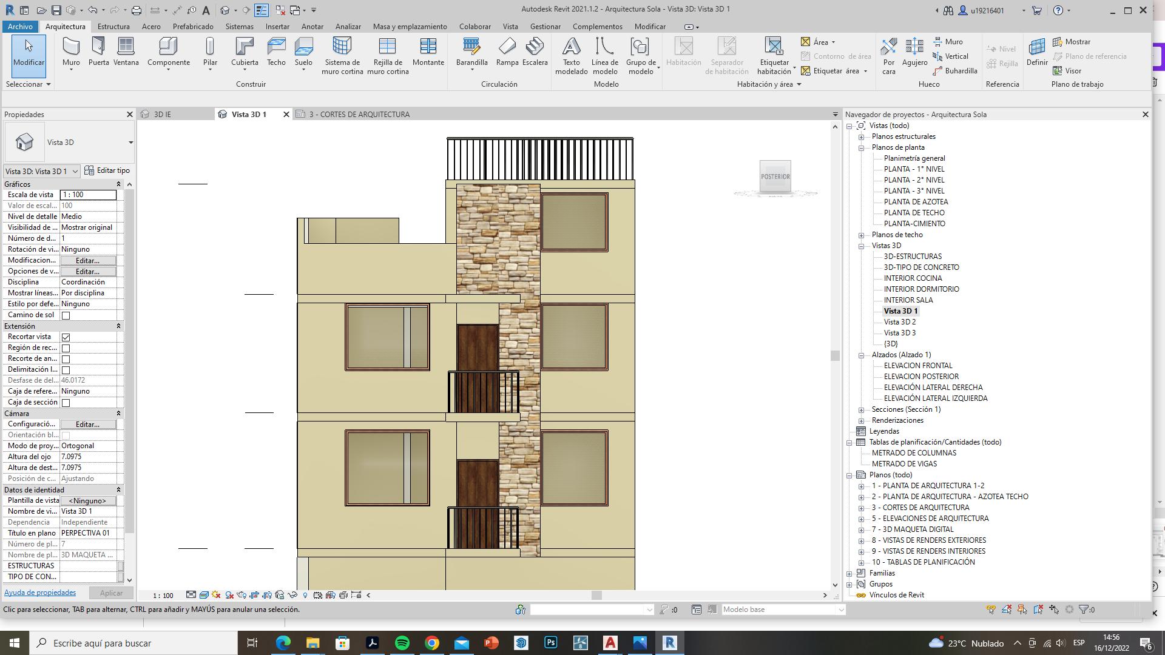Collapse the Alzados (Alzado 1) tree node

pyautogui.click(x=861, y=355)
